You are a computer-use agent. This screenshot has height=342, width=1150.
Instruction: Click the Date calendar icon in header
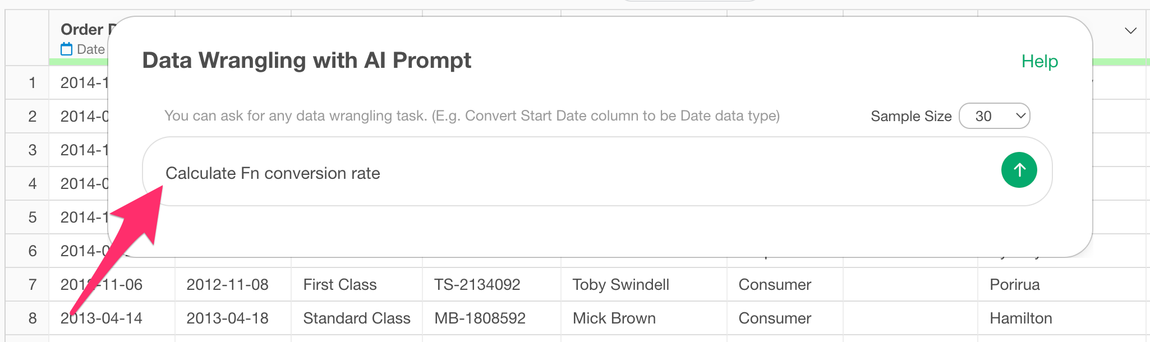point(67,49)
